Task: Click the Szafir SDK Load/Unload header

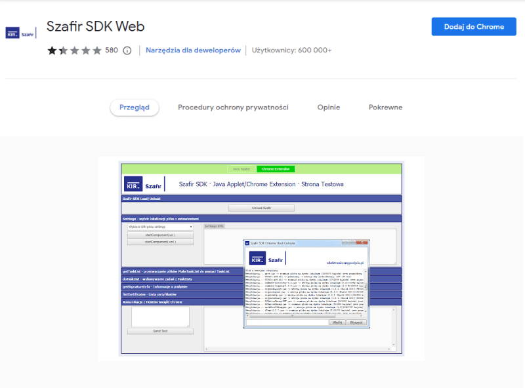Action: [x=261, y=199]
